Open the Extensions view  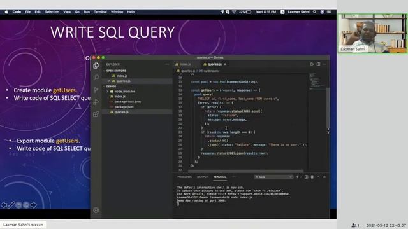96,114
